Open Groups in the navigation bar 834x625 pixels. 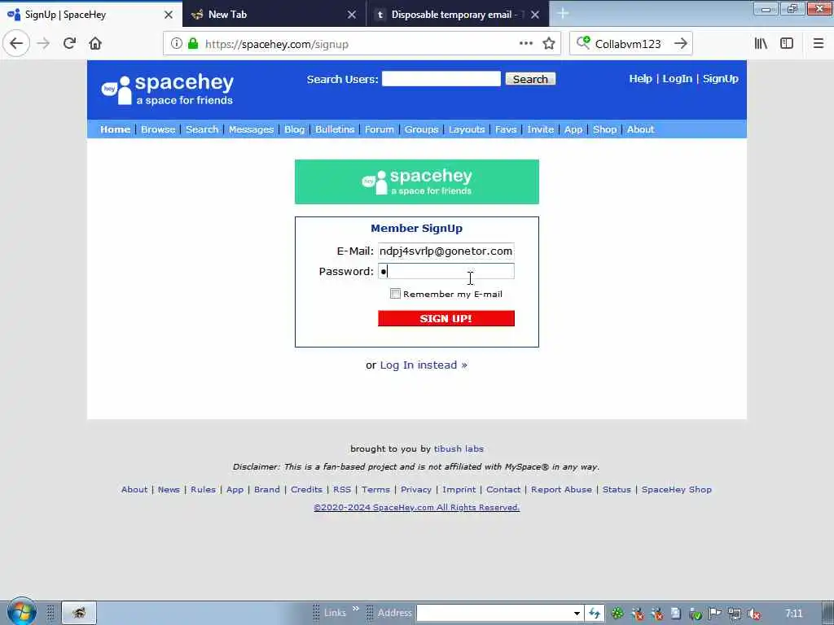pos(421,129)
